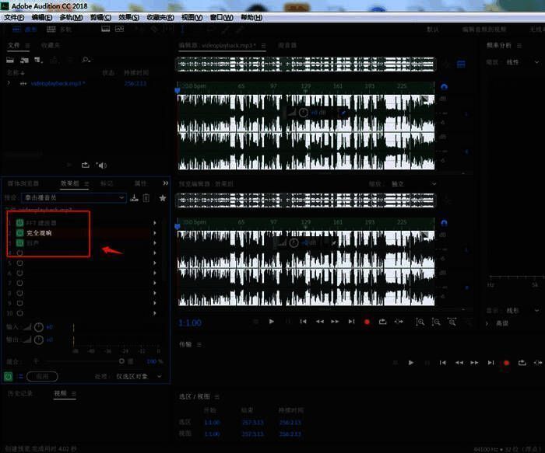Skip to previous marker in editor transport

(303, 321)
